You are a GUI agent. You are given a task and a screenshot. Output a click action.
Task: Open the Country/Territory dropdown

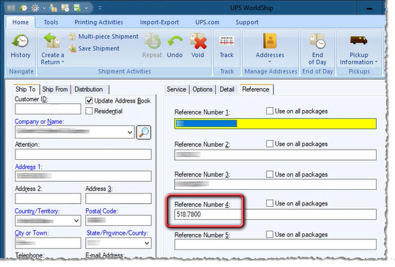coord(76,221)
